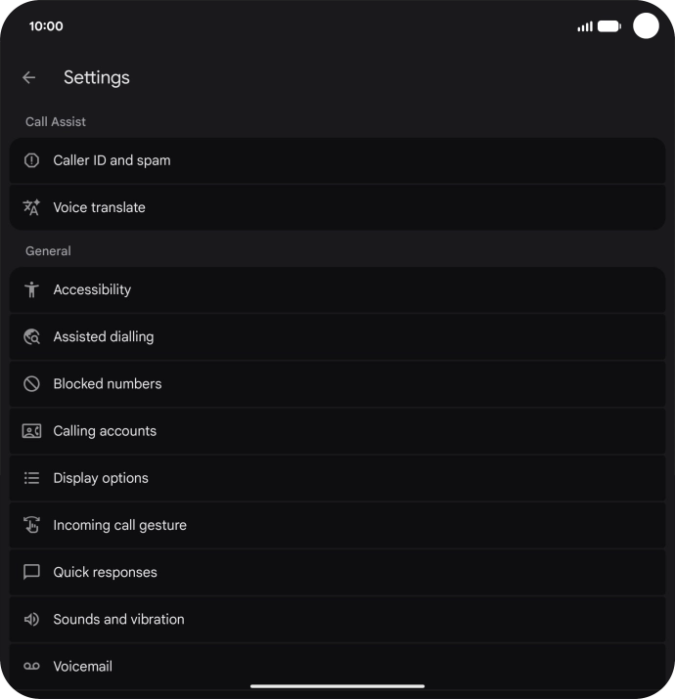Tap the battery indicator in status bar

(608, 26)
